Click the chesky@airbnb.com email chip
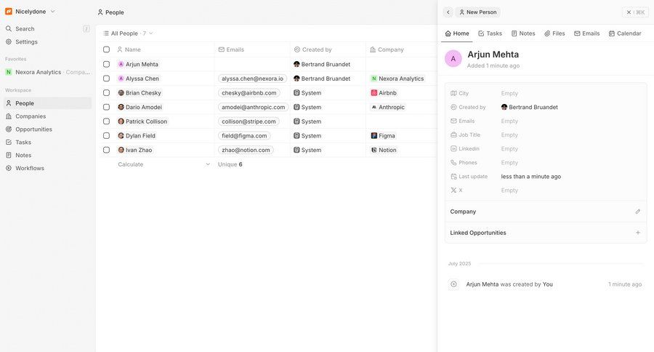Image resolution: width=654 pixels, height=352 pixels. pos(249,92)
